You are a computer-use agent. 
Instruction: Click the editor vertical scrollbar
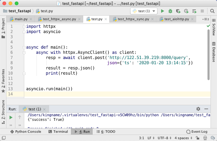pyautogui.click(x=208, y=55)
